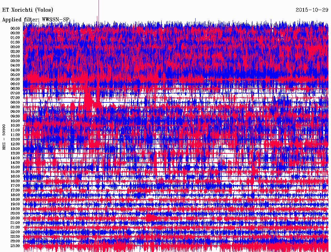
Task: Pick the 07:30 row label
Action: (x=15, y=98)
